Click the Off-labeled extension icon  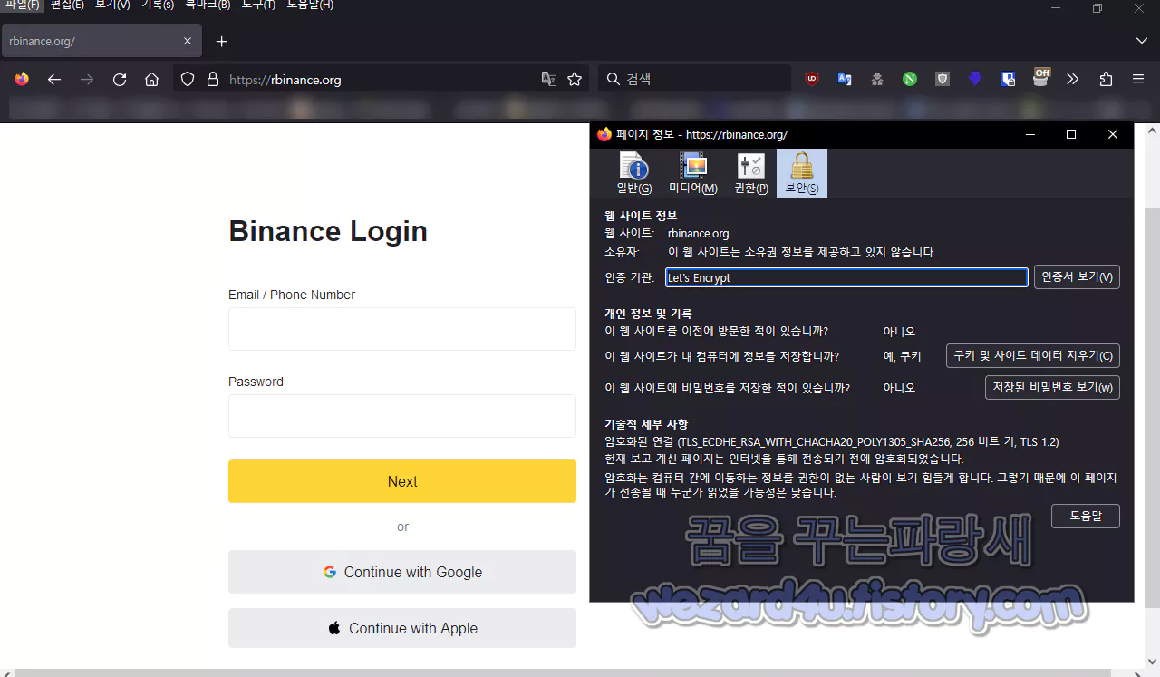pos(1040,77)
